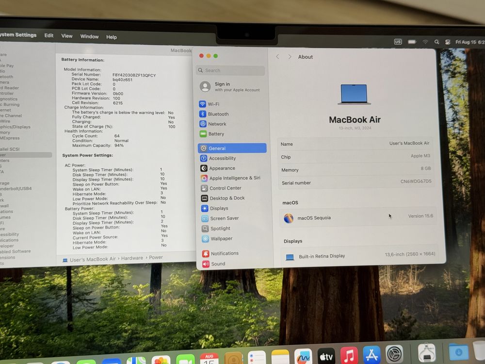Click the Cycle Count value 64
The width and height of the screenshot is (485, 364).
point(117,135)
